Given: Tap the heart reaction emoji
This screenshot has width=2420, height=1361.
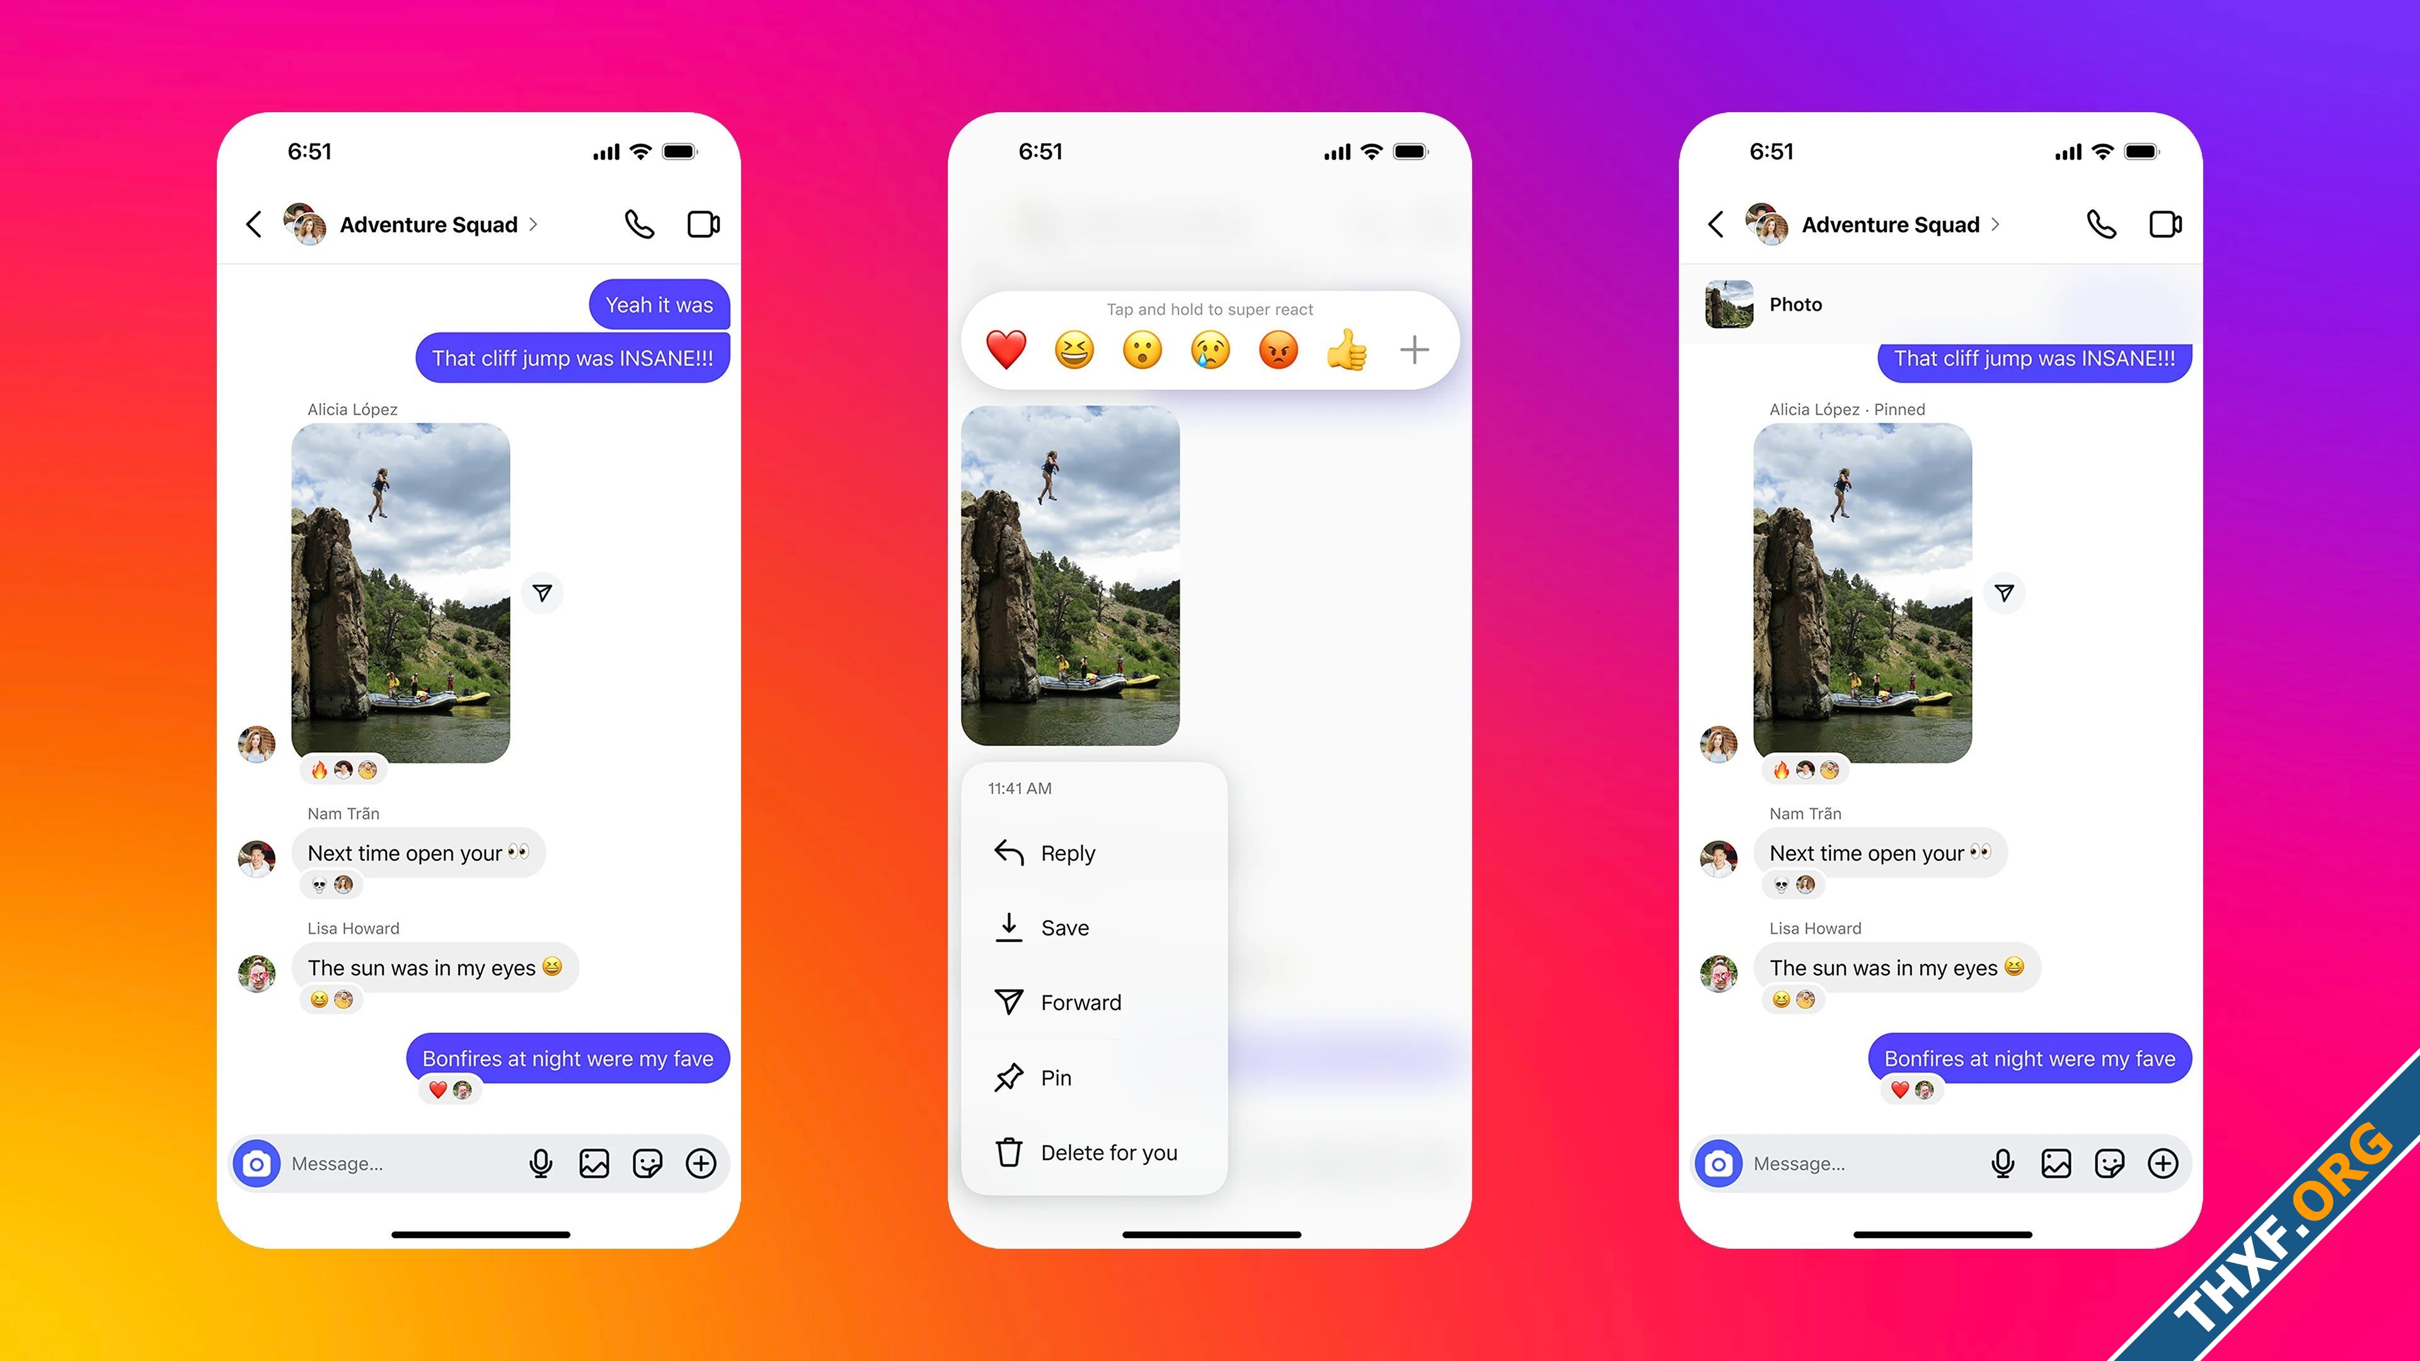Looking at the screenshot, I should pos(1006,349).
